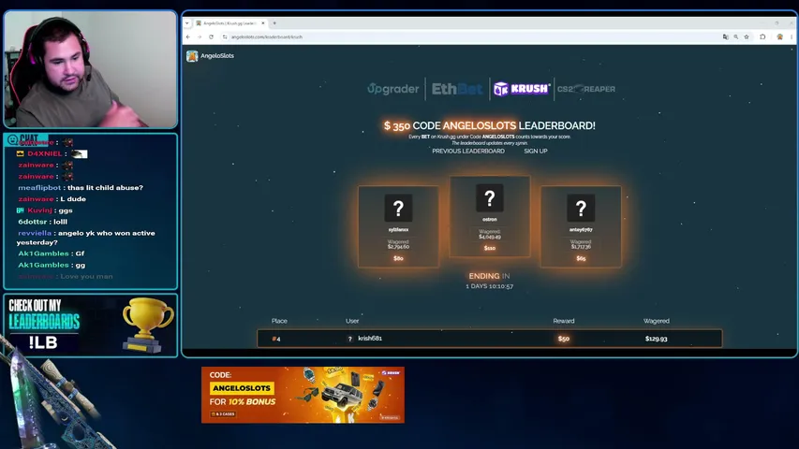Click third-place card avatar above $65
Viewport: 799px width, 449px height.
[581, 209]
